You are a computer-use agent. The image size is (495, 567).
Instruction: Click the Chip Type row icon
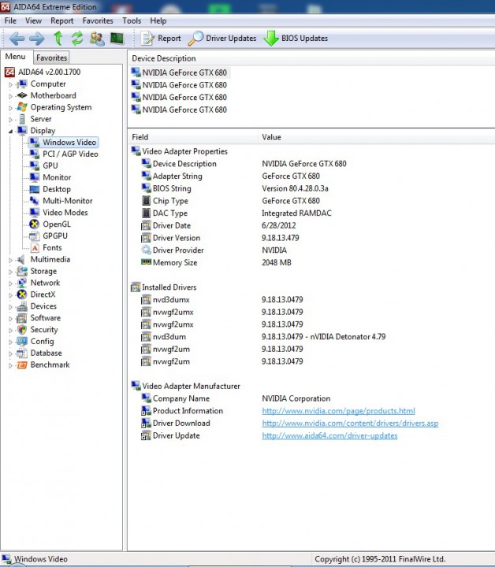coord(146,201)
